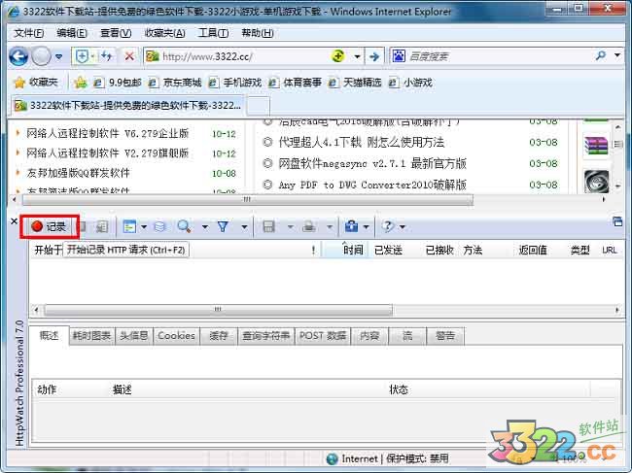The image size is (632, 473).
Task: Open the 手机游戏 favorites link
Action: point(234,83)
